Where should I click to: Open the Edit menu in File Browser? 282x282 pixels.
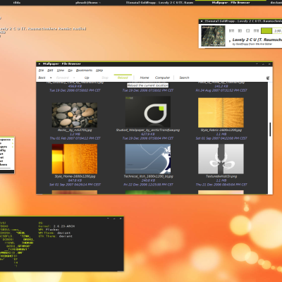[x=50, y=70]
